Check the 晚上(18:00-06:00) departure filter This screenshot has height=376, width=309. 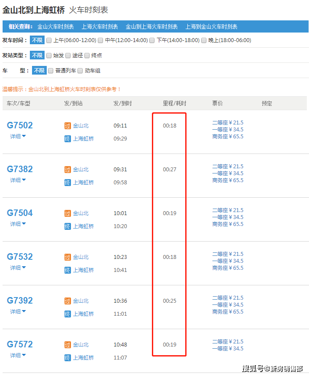pos(204,40)
